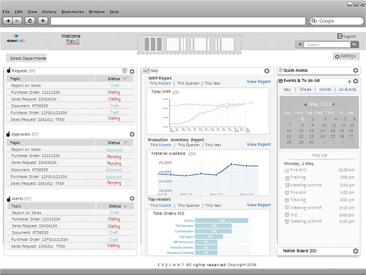The width and height of the screenshot is (366, 275).
Task: Open the search filter dropdown arrow
Action: pyautogui.click(x=300, y=45)
